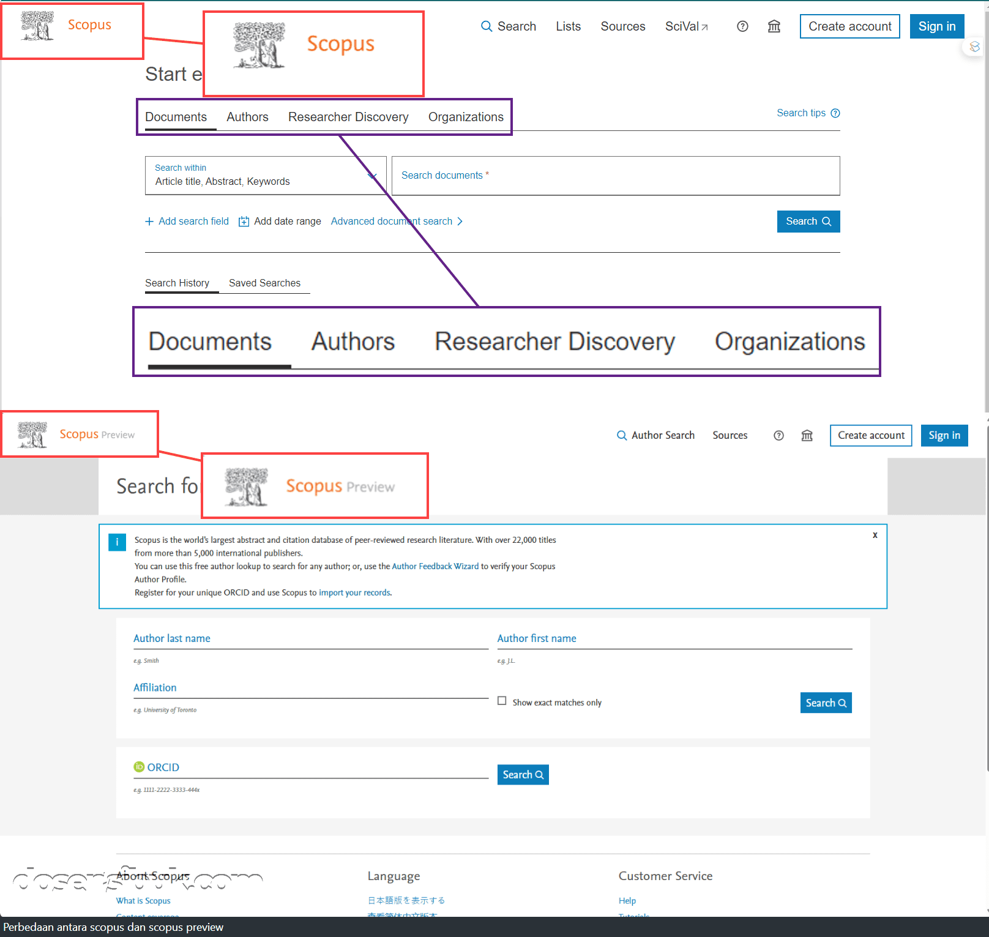Click the calendar icon for Add date range

(244, 222)
